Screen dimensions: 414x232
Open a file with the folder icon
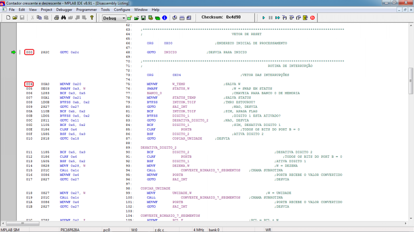[x=15, y=18]
